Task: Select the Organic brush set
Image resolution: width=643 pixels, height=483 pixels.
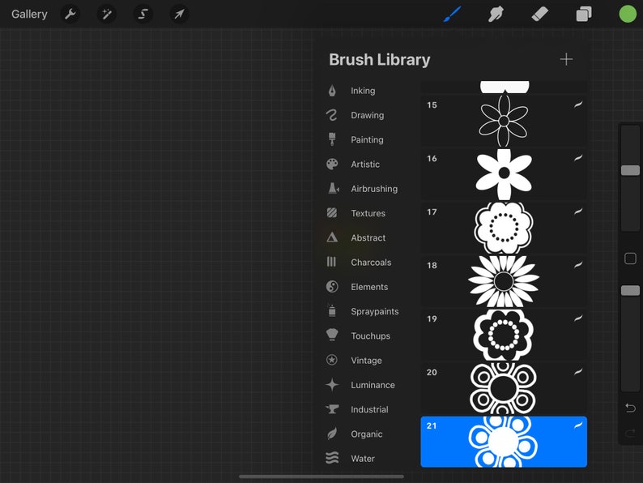Action: click(x=367, y=434)
